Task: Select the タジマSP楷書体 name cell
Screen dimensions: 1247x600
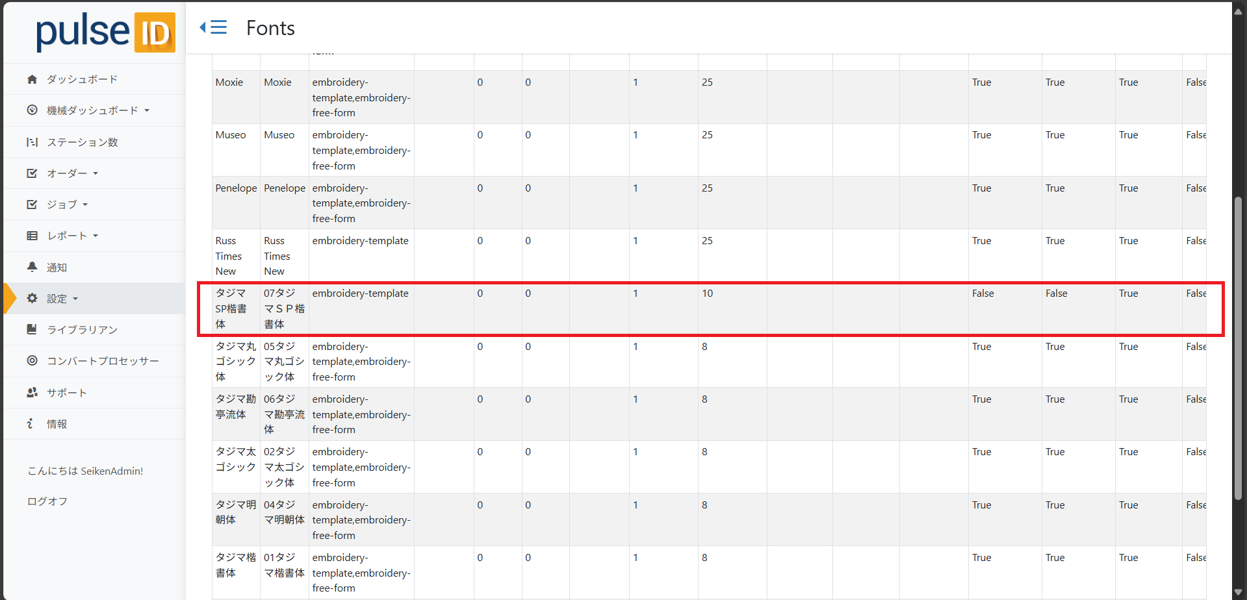Action: (236, 308)
